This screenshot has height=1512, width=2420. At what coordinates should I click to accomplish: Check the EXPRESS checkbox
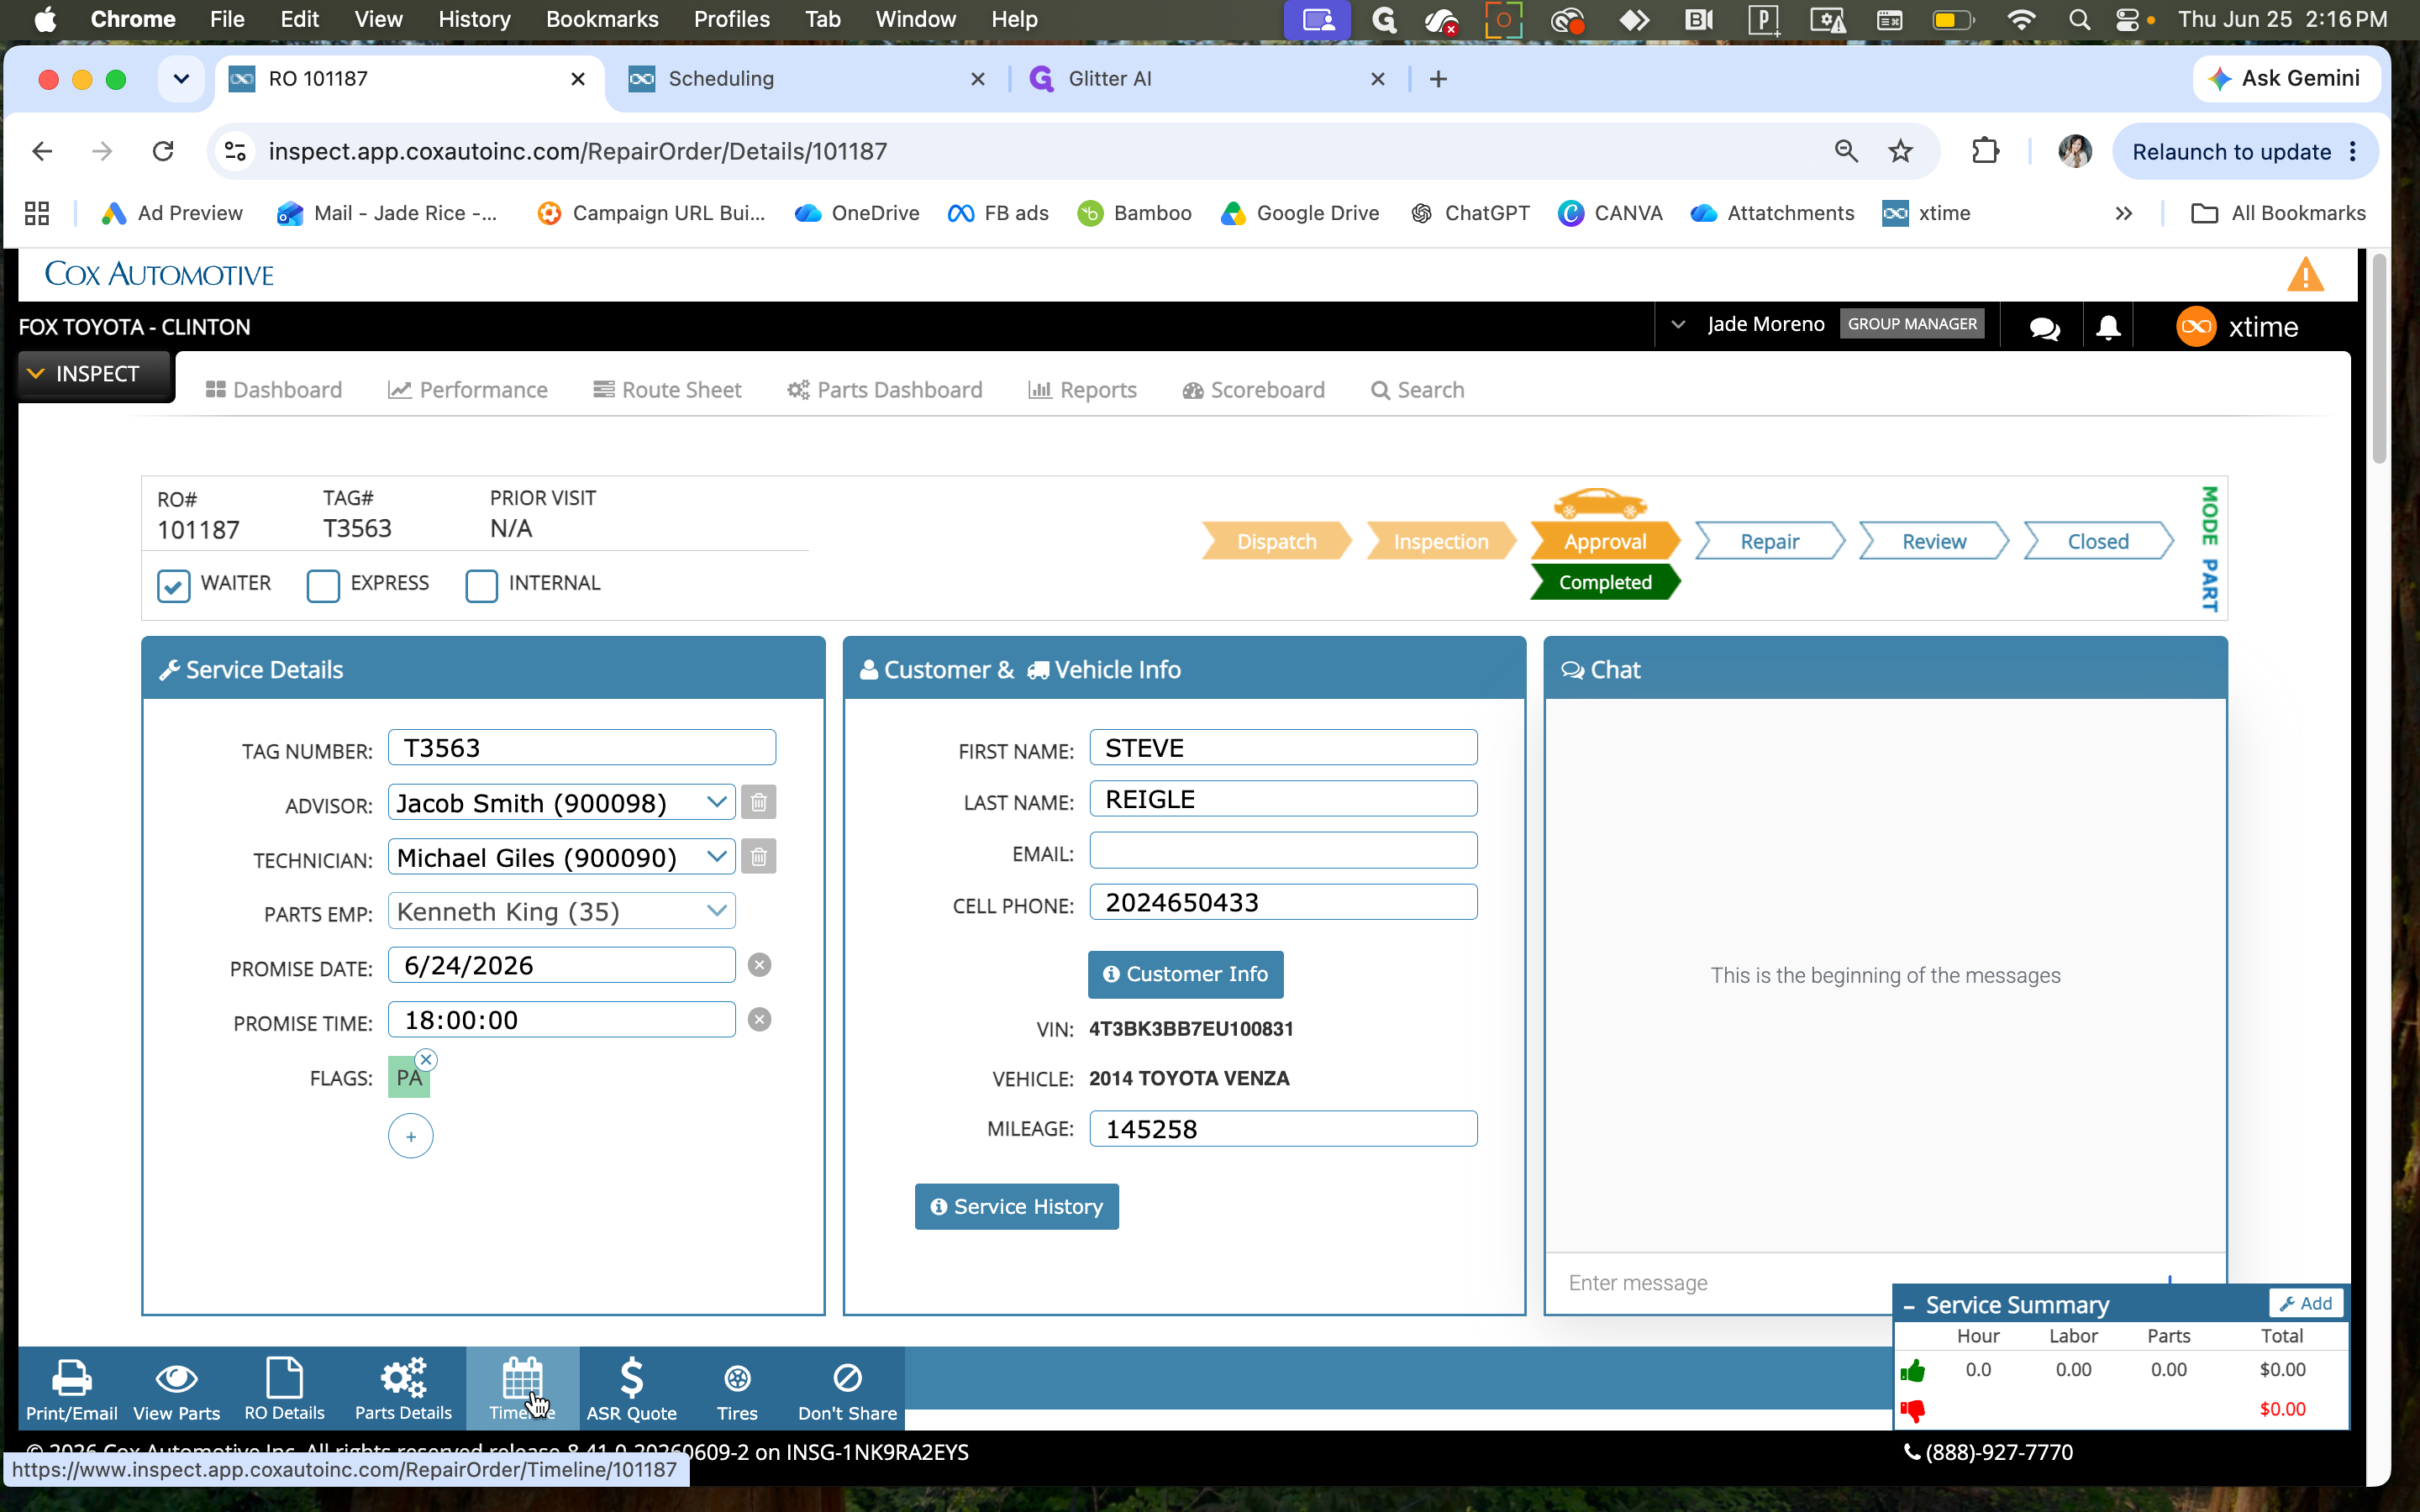pos(323,586)
